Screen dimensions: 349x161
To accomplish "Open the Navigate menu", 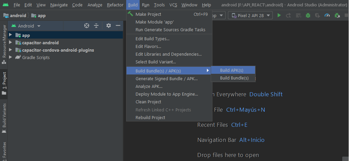I will pyautogui.click(x=59, y=5).
